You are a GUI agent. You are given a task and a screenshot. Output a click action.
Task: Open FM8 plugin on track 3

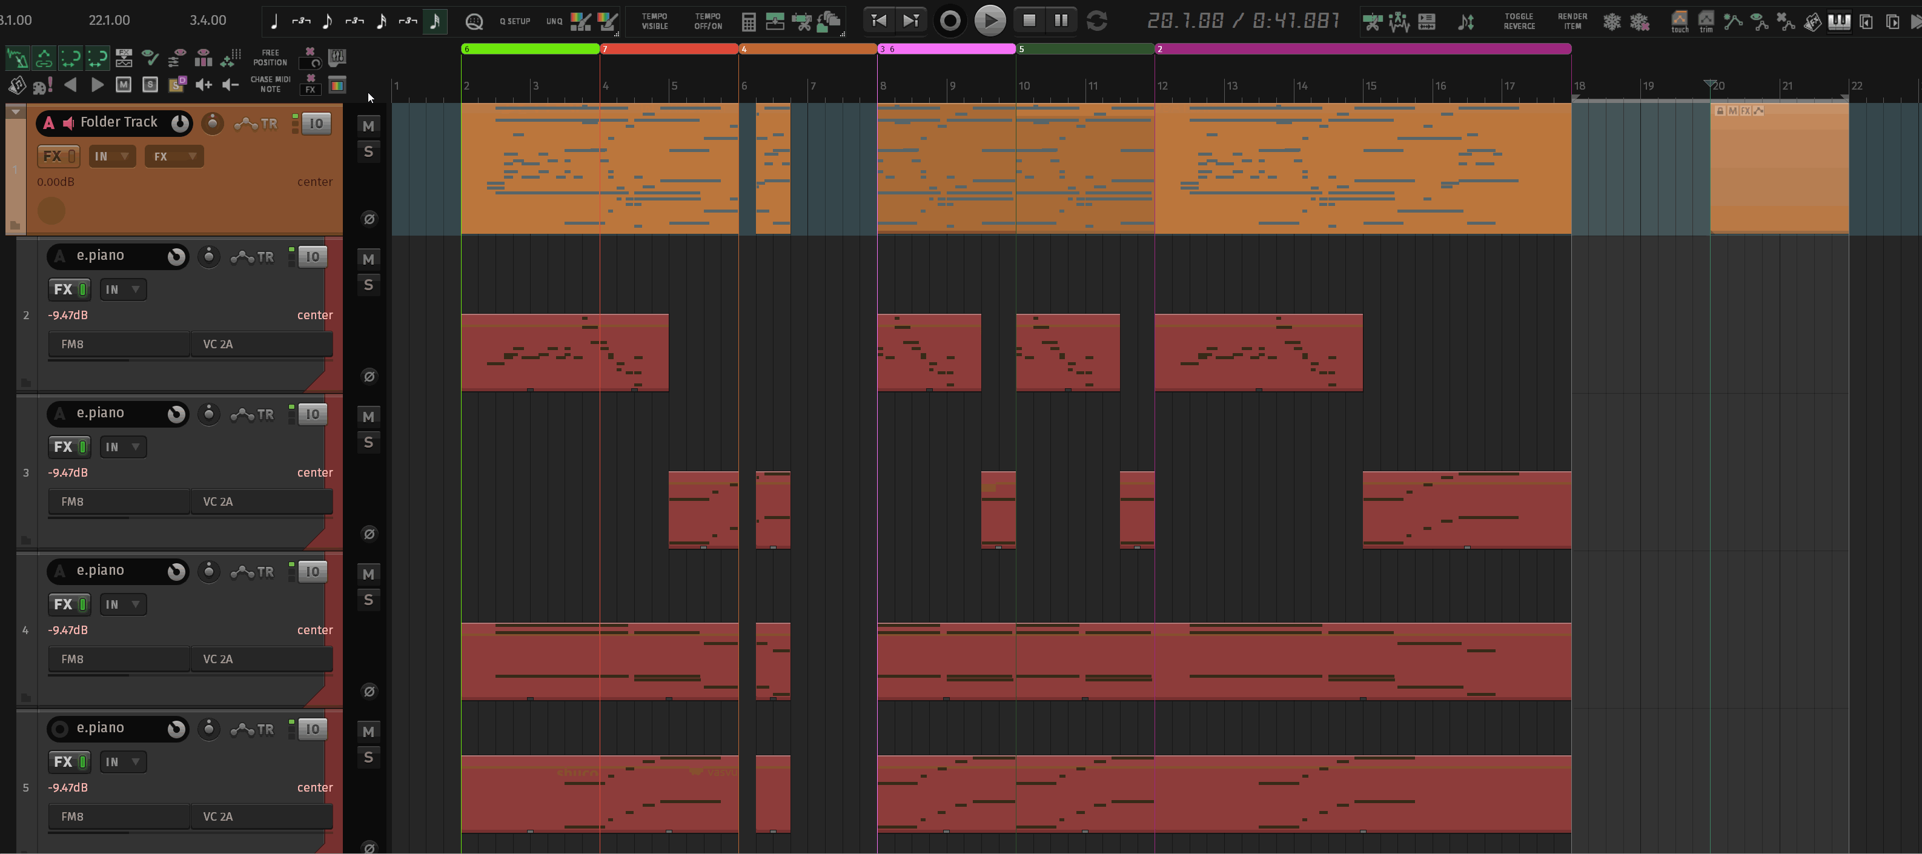[x=118, y=501]
